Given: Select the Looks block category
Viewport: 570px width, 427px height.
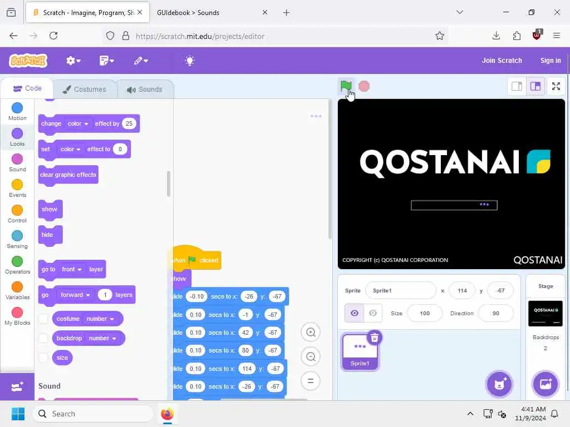Looking at the screenshot, I should coord(17,137).
